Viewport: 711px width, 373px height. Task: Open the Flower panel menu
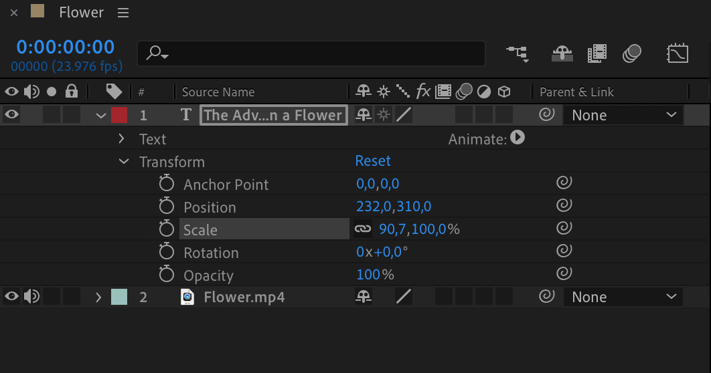click(123, 13)
